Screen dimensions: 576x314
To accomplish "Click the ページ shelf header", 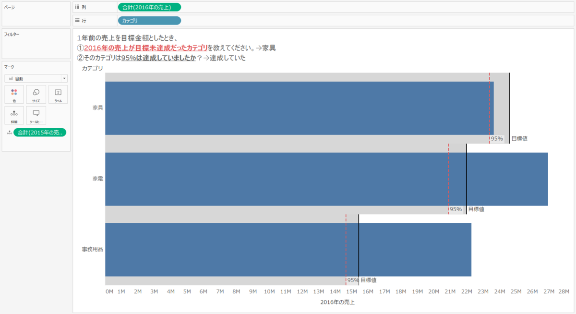I will click(x=10, y=7).
